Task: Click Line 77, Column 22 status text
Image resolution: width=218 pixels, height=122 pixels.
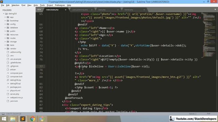Action: pyautogui.click(x=14, y=114)
